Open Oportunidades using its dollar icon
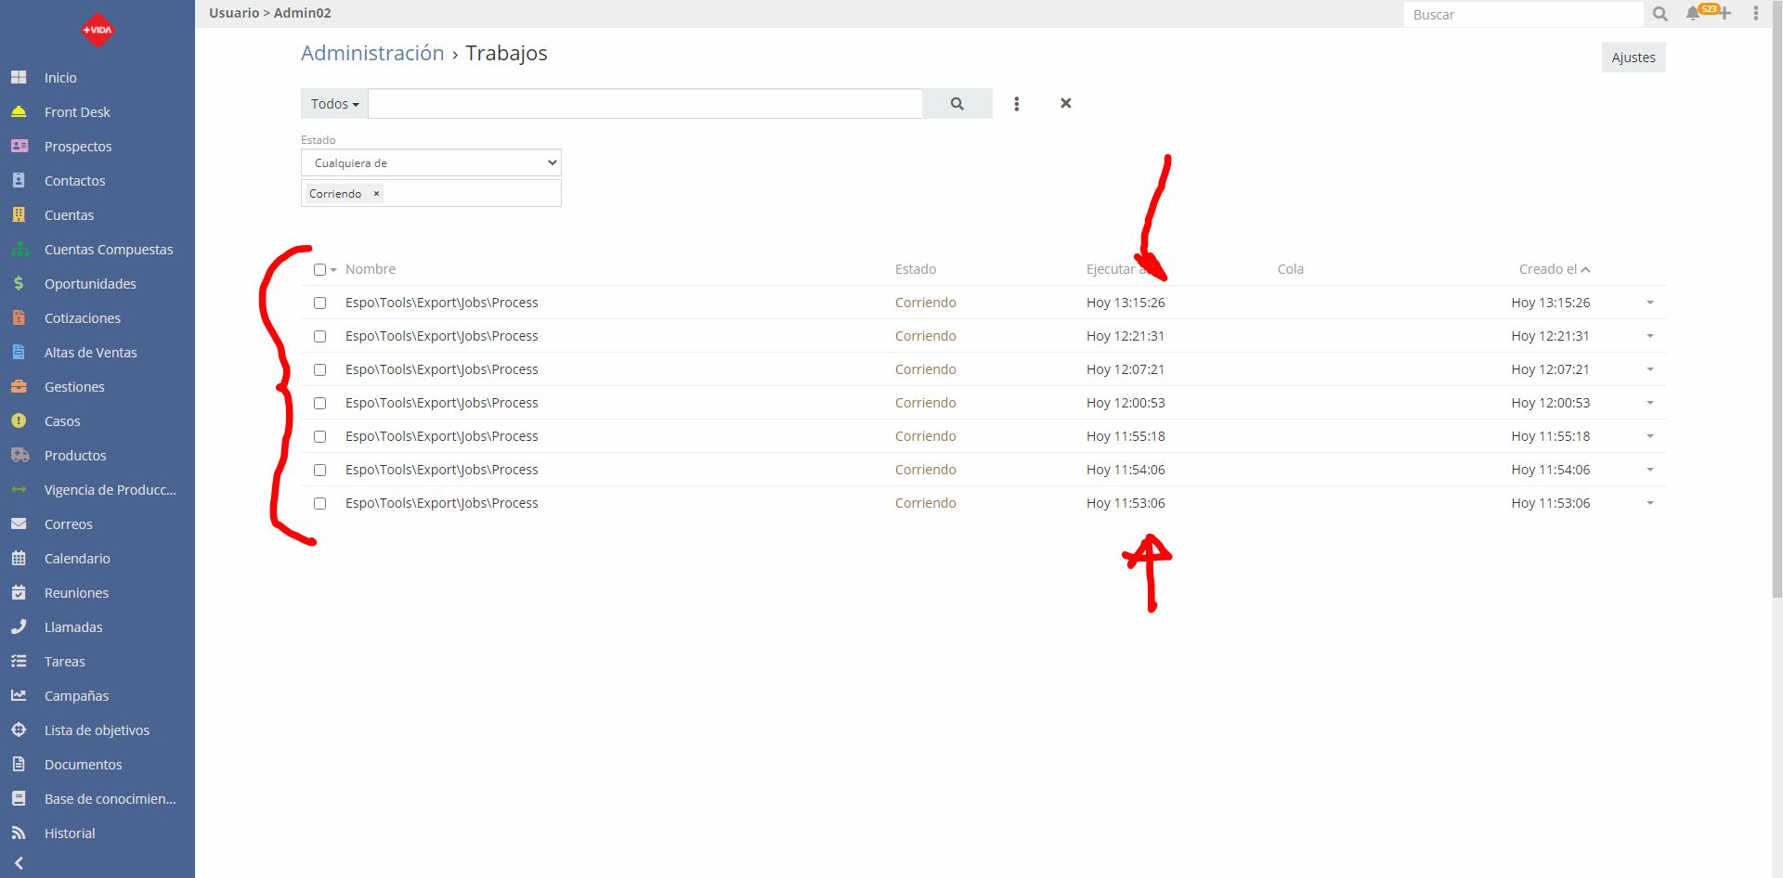 (x=20, y=283)
